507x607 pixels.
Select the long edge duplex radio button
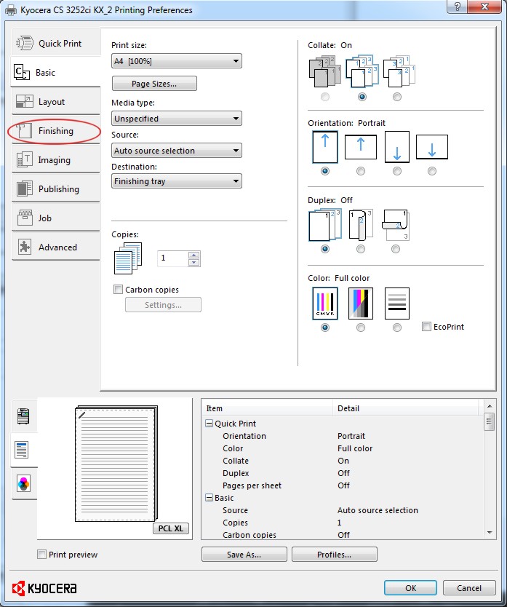360,249
